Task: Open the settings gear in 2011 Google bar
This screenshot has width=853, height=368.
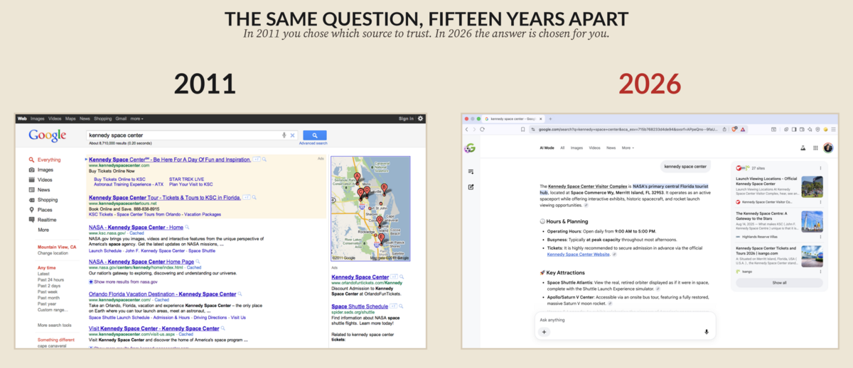Action: (x=421, y=118)
